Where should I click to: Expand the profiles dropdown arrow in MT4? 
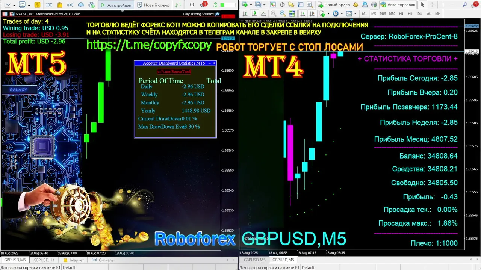pos(265,5)
